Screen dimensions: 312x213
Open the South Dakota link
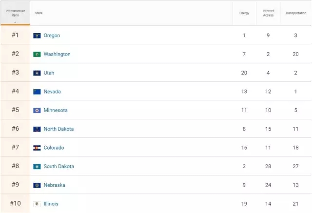59,167
